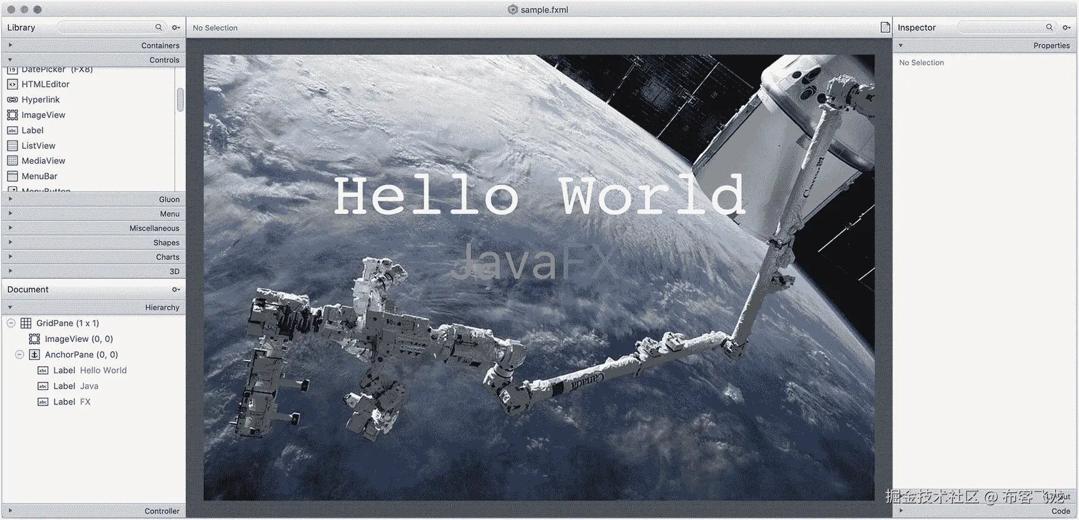Click MediaView text in Library list
The width and height of the screenshot is (1079, 520).
point(44,161)
